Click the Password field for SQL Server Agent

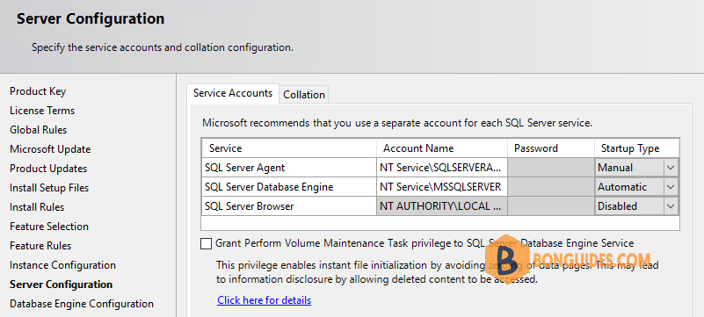551,168
